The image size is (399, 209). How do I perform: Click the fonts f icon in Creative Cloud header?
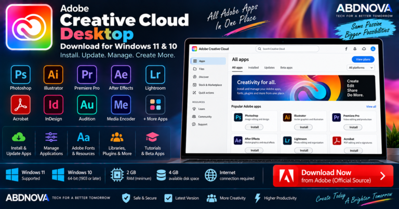pos(346,49)
